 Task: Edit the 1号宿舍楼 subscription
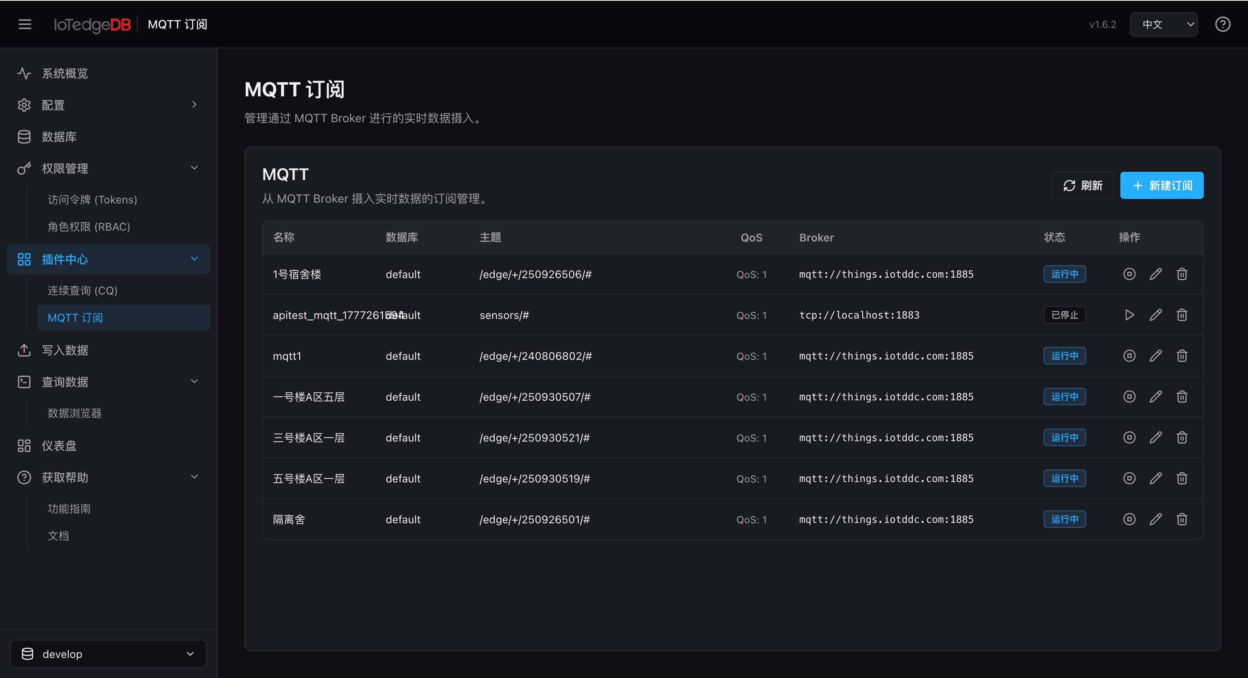(x=1156, y=274)
